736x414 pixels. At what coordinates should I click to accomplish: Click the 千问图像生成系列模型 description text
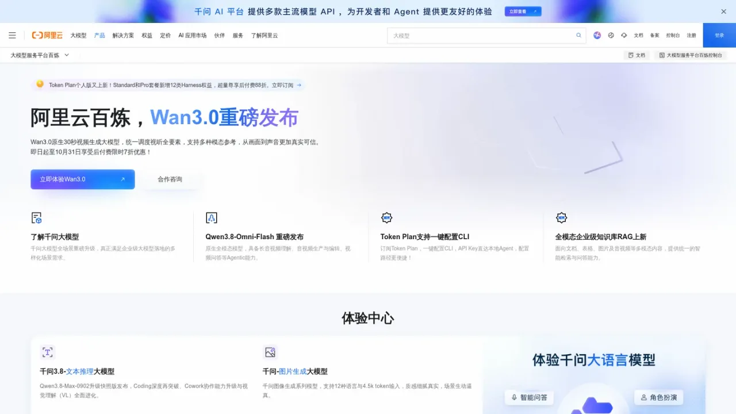tap(367, 390)
